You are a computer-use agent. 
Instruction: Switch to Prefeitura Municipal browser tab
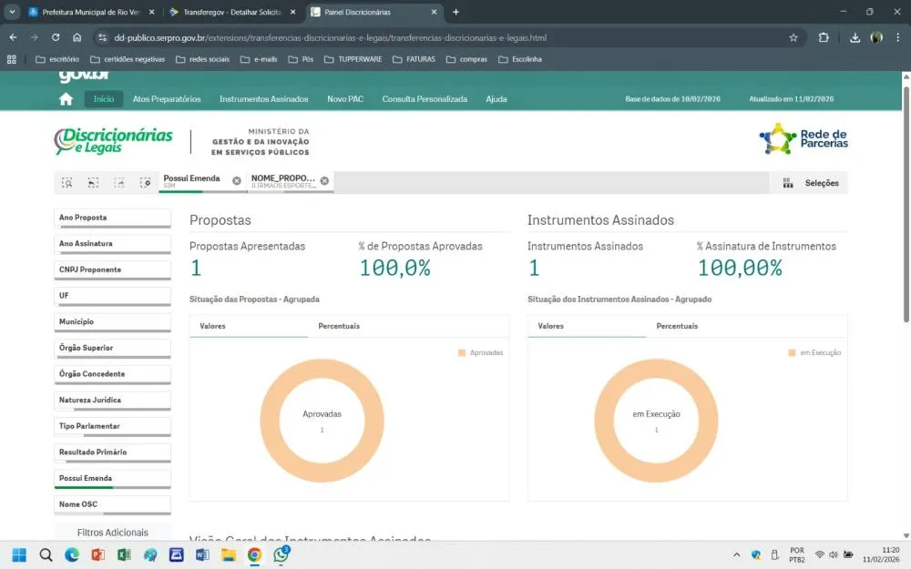(x=91, y=12)
